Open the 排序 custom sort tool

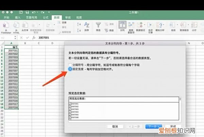coord(87,25)
